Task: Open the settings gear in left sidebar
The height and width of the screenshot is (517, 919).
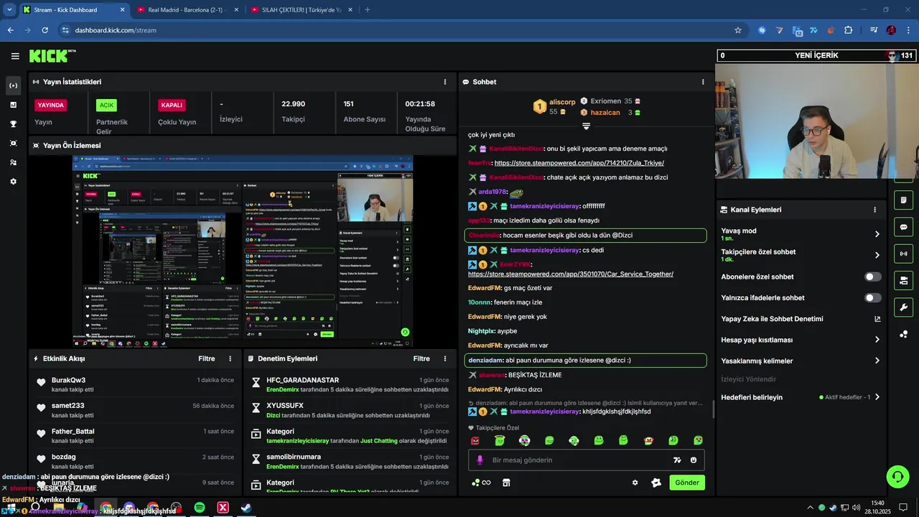Action: [13, 182]
